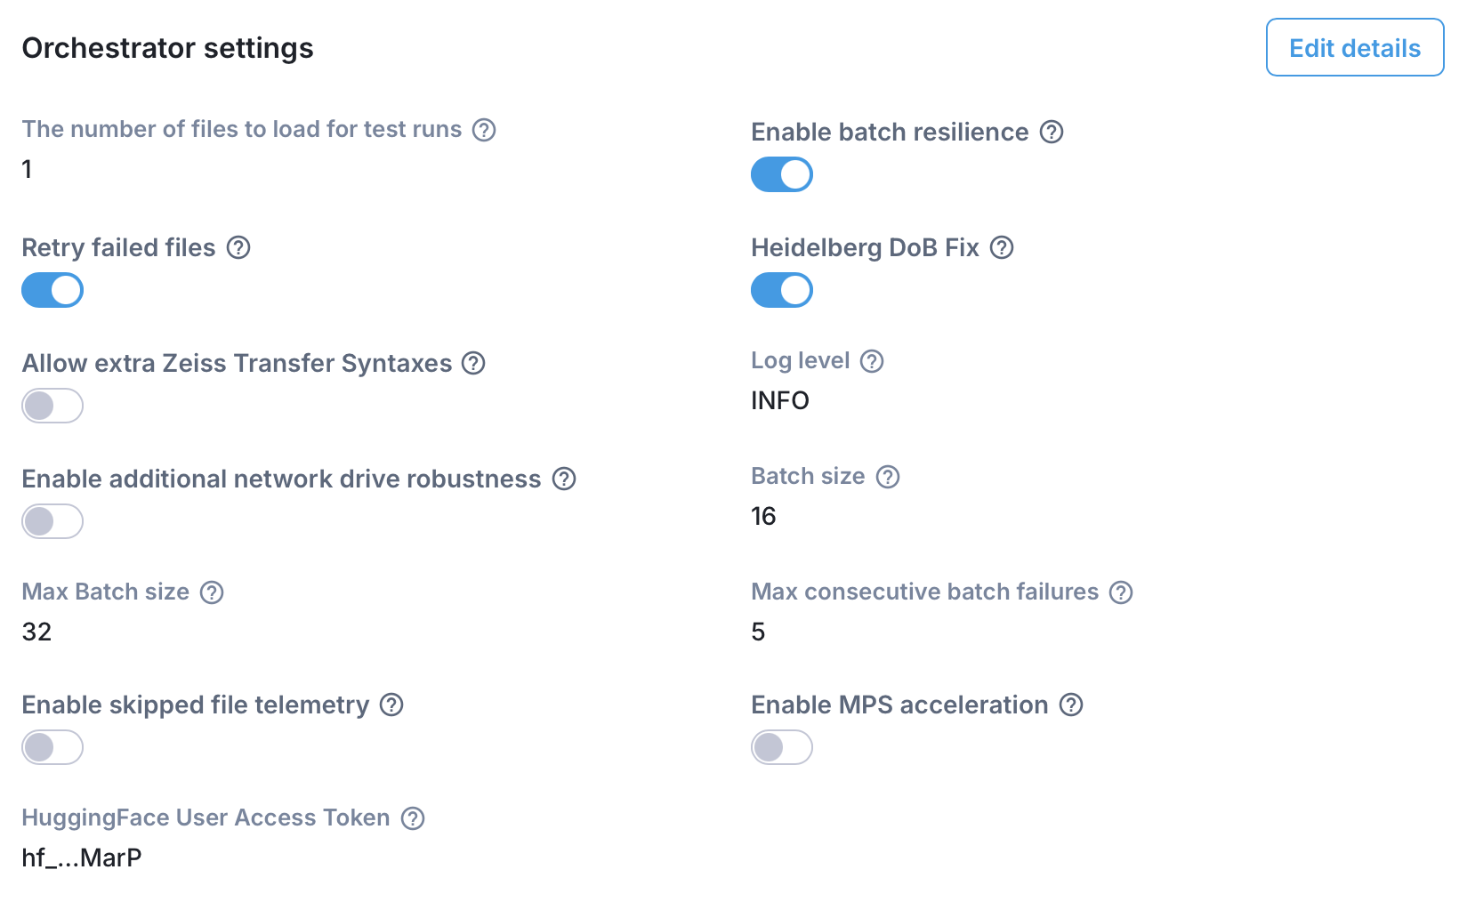Click the Edit details button
The width and height of the screenshot is (1459, 902).
[x=1354, y=47]
